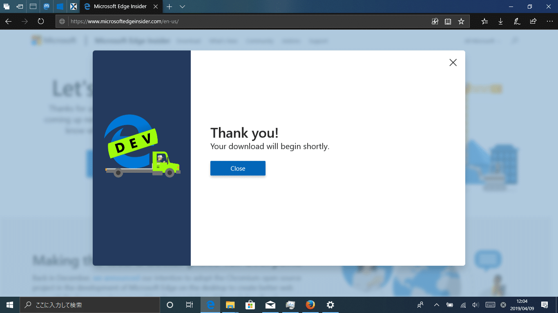
Task: Open File Explorer from the taskbar
Action: pos(230,305)
